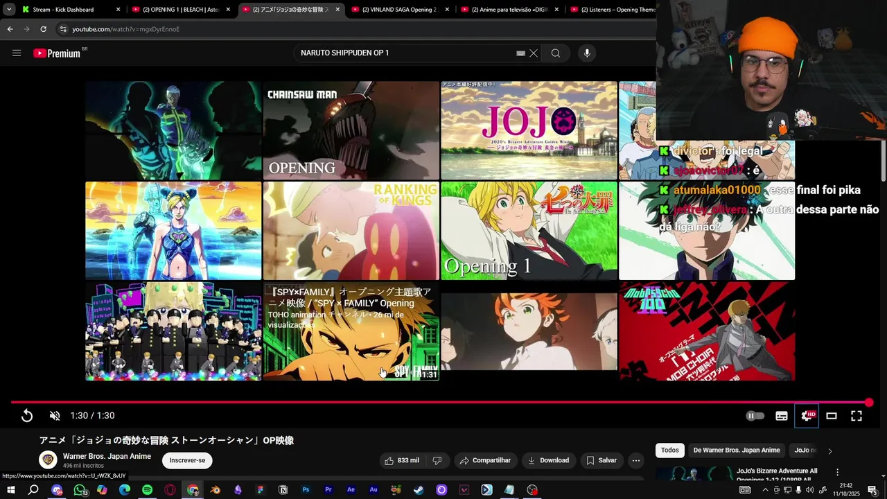Dislike the video with thumbs down
This screenshot has width=887, height=499.
pyautogui.click(x=437, y=460)
